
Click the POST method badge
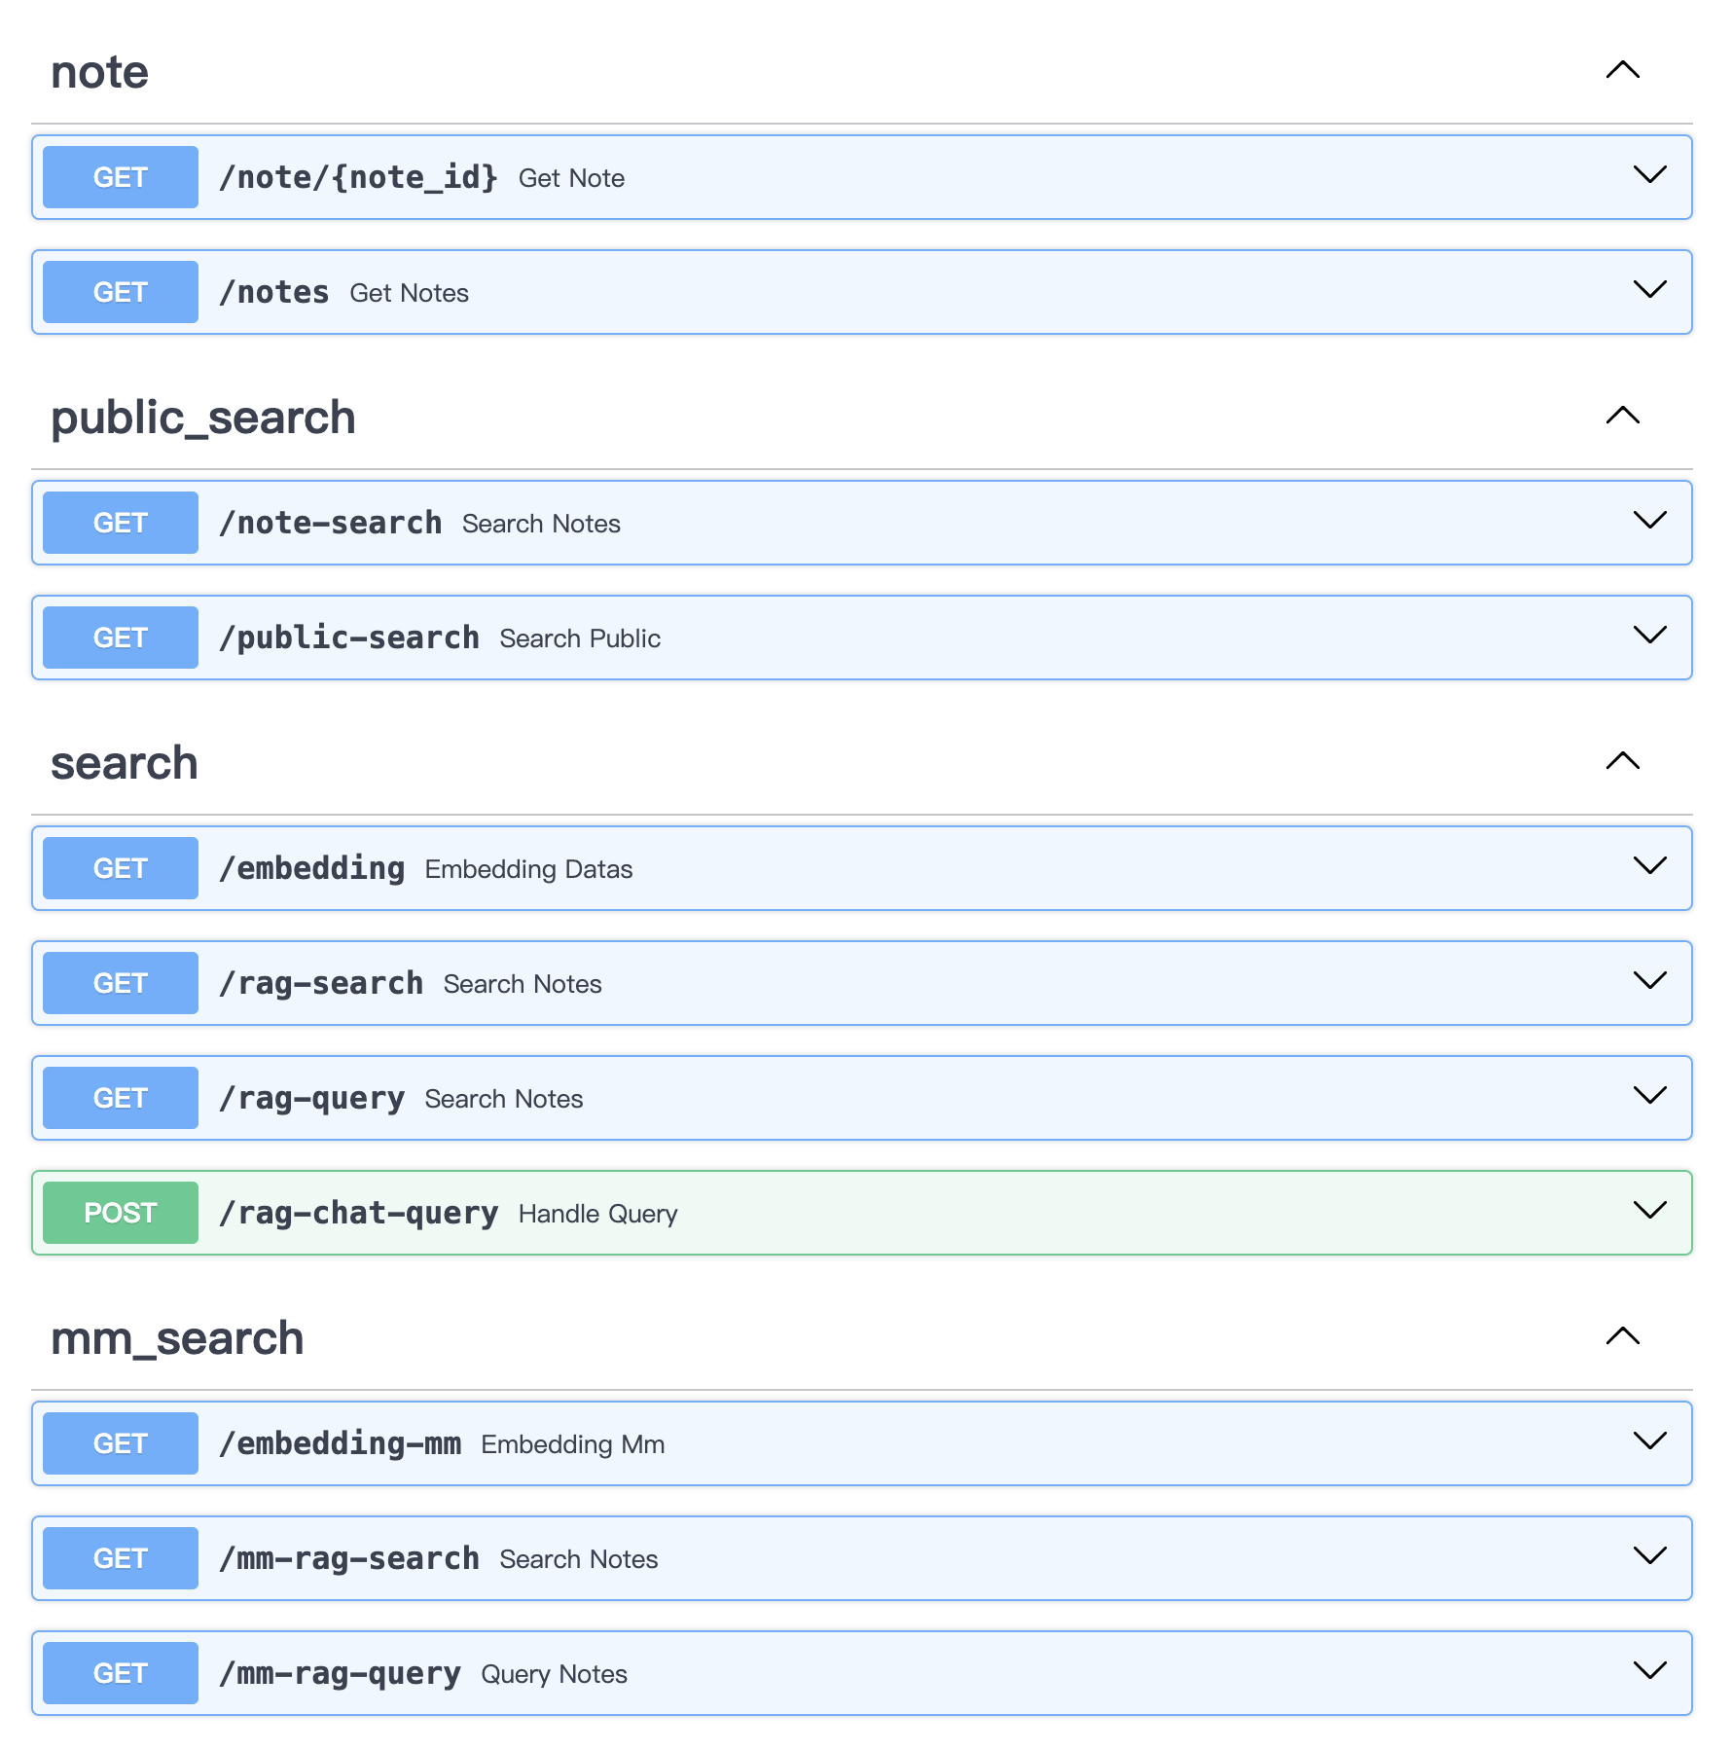tap(121, 1213)
